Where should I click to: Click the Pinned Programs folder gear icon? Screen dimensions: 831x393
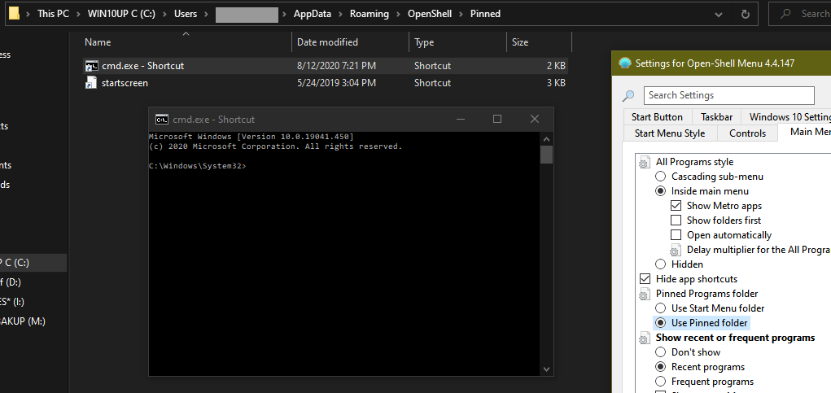point(645,294)
